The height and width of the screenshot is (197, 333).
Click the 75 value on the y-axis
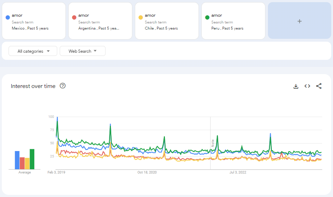coord(52,130)
